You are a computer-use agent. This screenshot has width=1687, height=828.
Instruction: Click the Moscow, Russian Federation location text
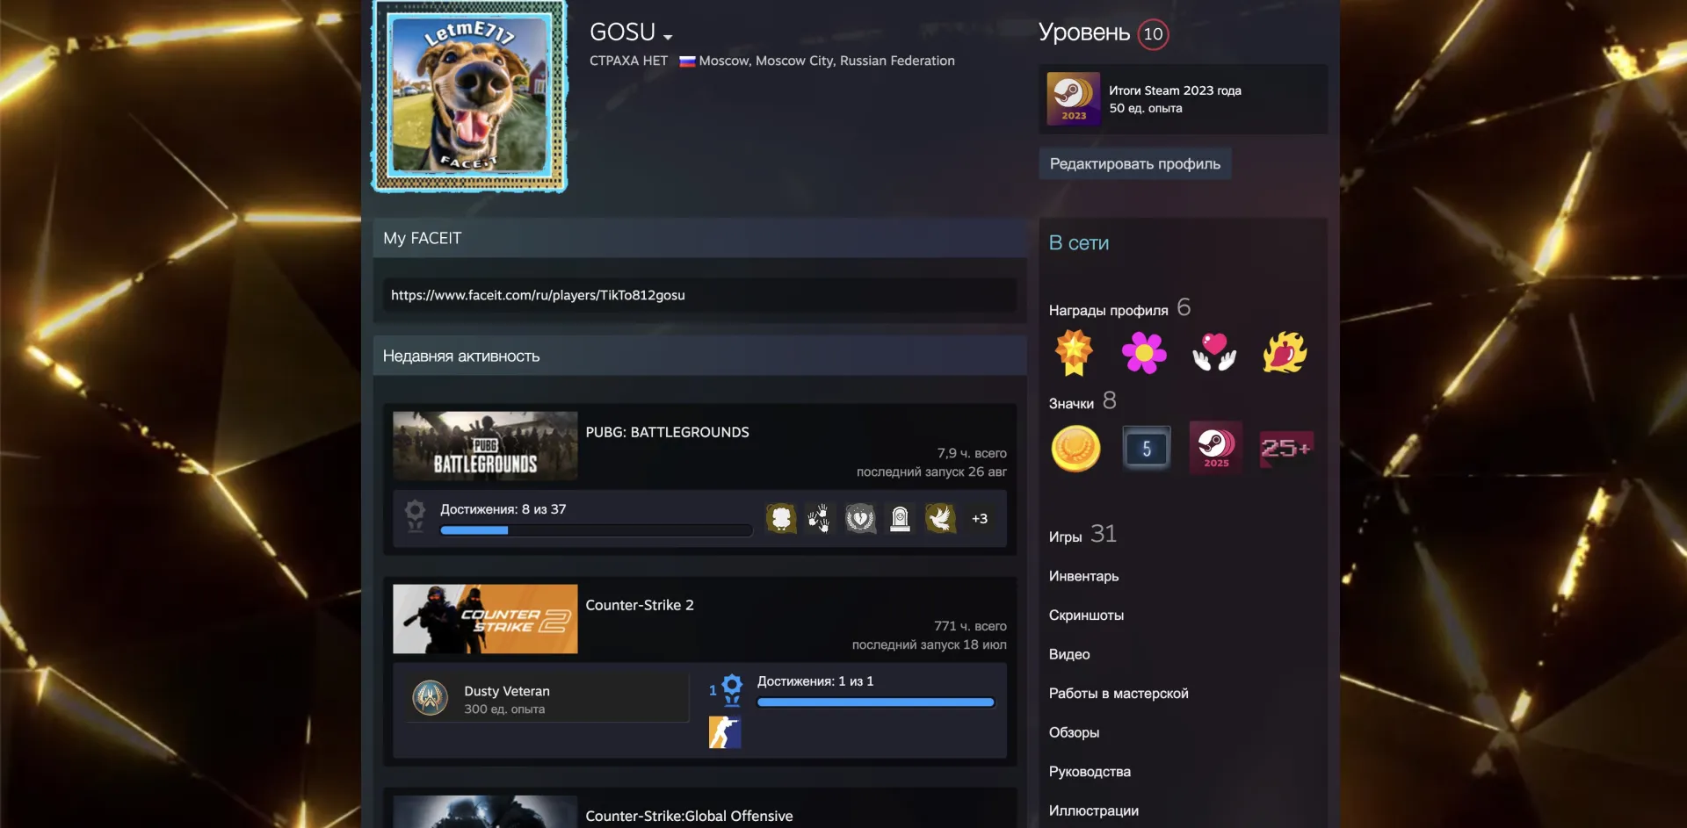[x=827, y=61]
